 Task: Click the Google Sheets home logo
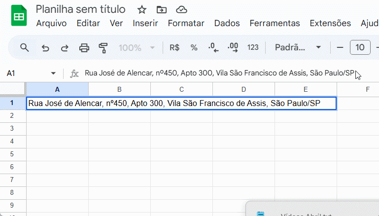pos(19,17)
